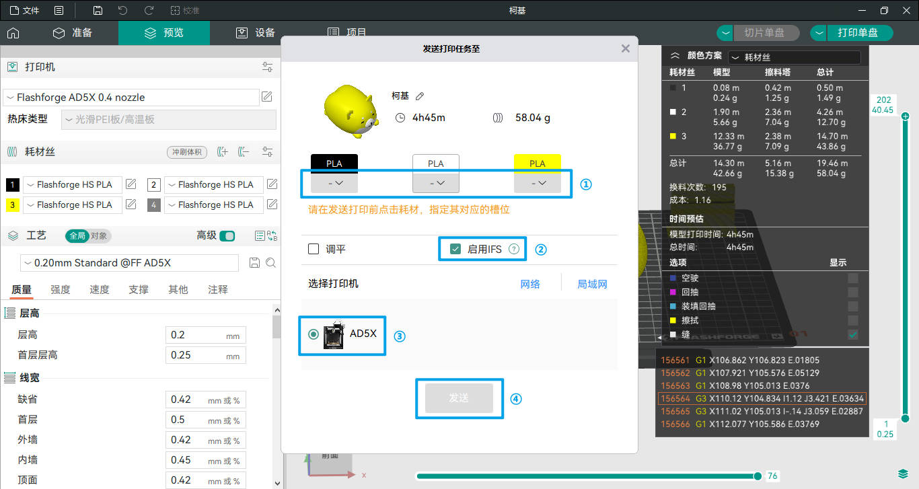Select the 局域网 LAN link
Screen dimensions: 919x489
(592, 285)
